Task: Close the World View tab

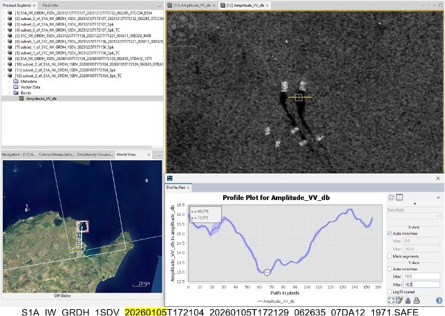Action: tap(149, 155)
